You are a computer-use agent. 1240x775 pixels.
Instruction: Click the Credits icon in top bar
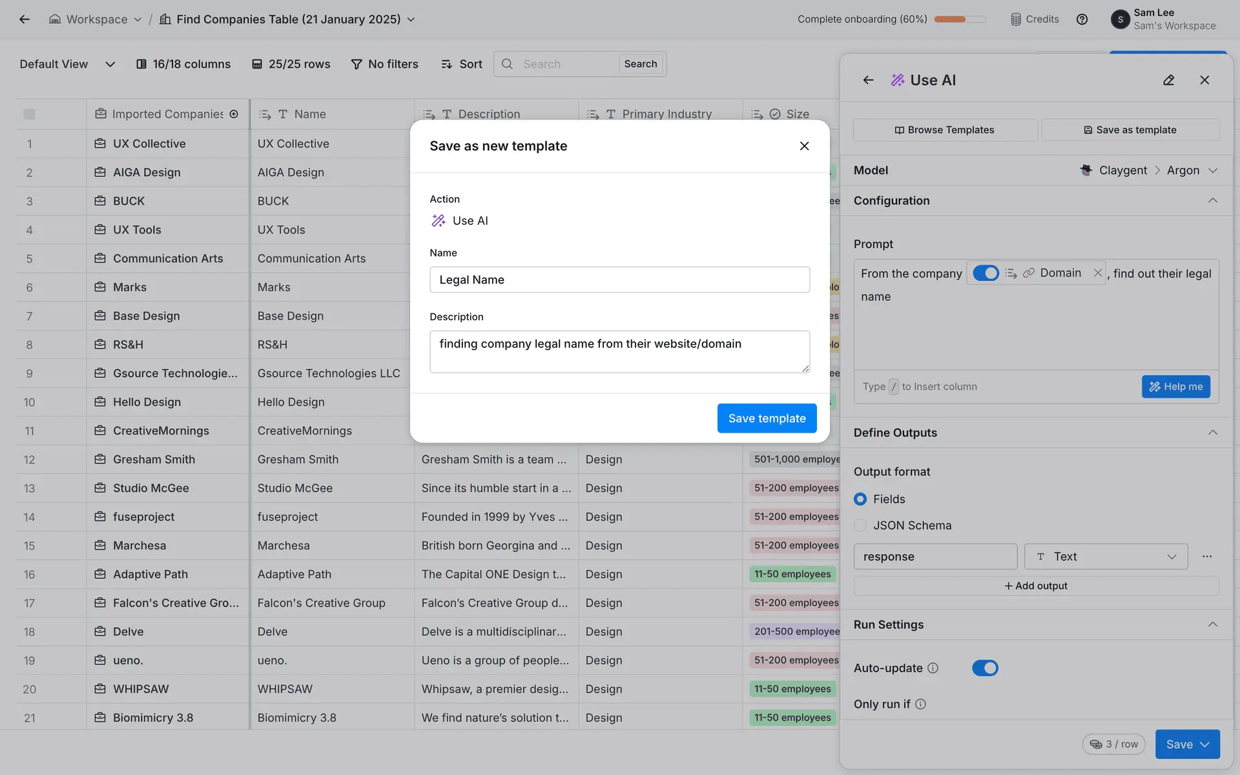[x=1016, y=19]
